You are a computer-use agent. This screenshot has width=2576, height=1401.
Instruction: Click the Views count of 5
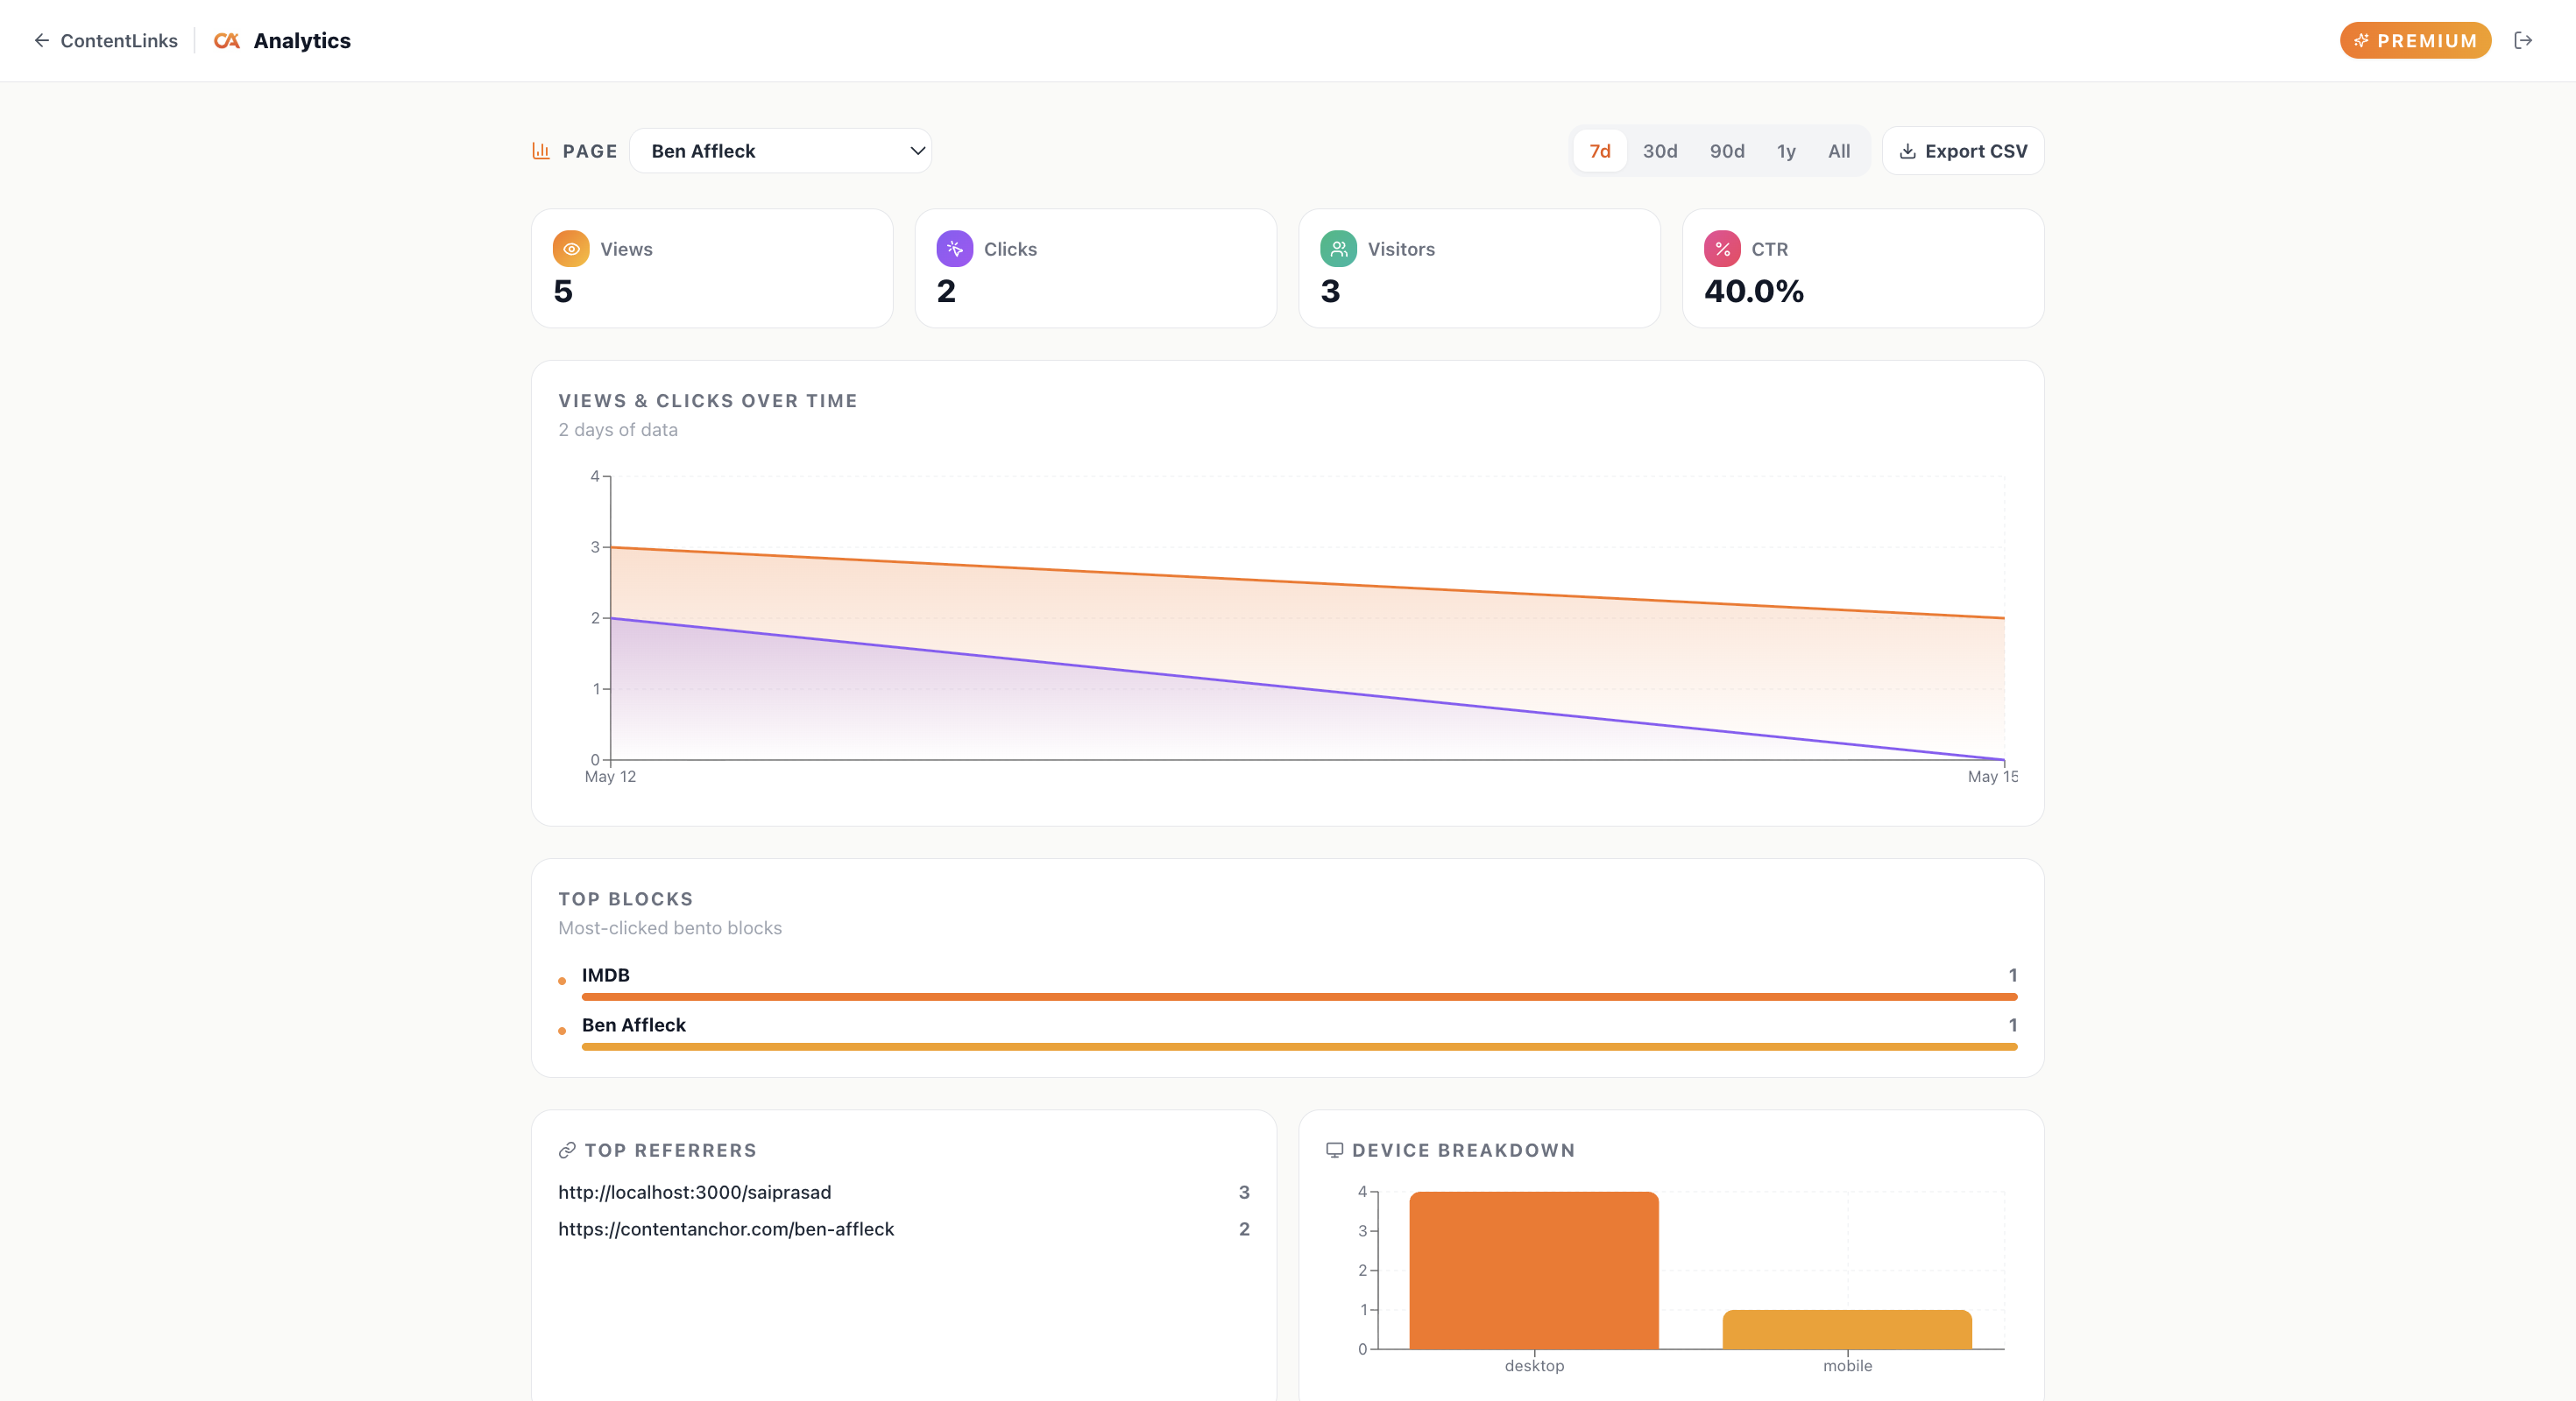click(x=563, y=292)
